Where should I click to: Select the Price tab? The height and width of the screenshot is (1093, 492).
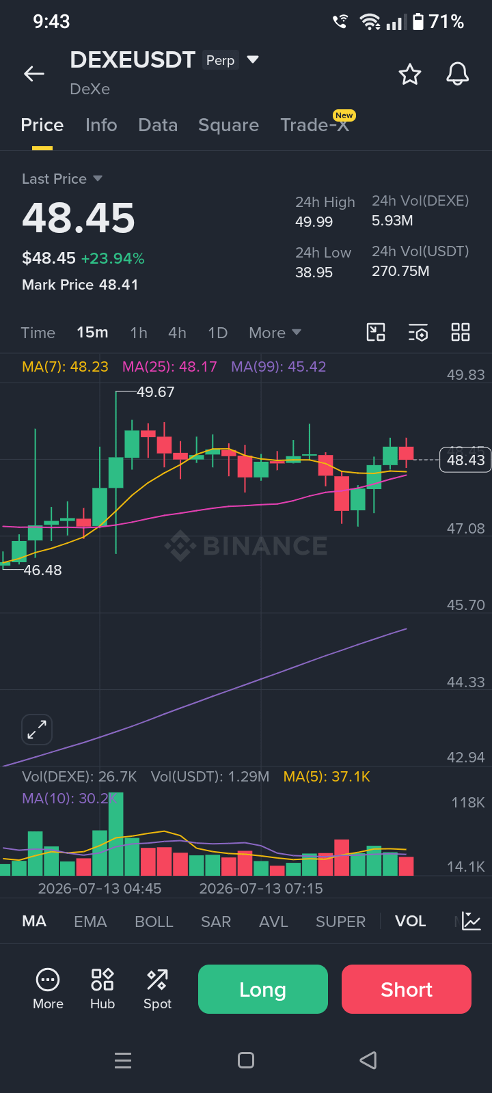coord(42,125)
